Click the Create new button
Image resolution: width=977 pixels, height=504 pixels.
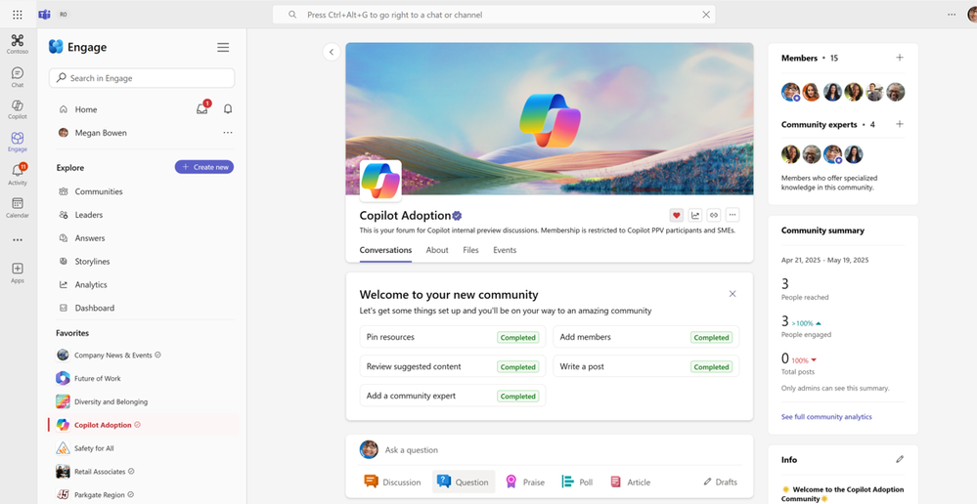coord(204,167)
